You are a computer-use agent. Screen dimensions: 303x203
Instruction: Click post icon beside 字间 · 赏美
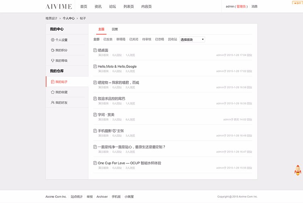pos(95,115)
